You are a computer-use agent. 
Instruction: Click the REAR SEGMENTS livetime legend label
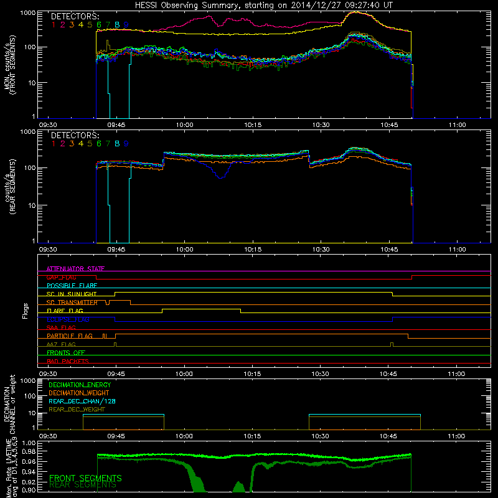coord(83,485)
